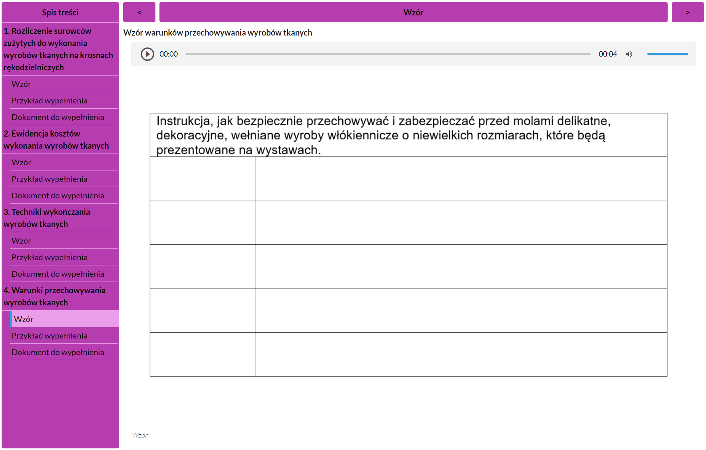Open Dokument do wypełnienia under section 1

click(58, 117)
